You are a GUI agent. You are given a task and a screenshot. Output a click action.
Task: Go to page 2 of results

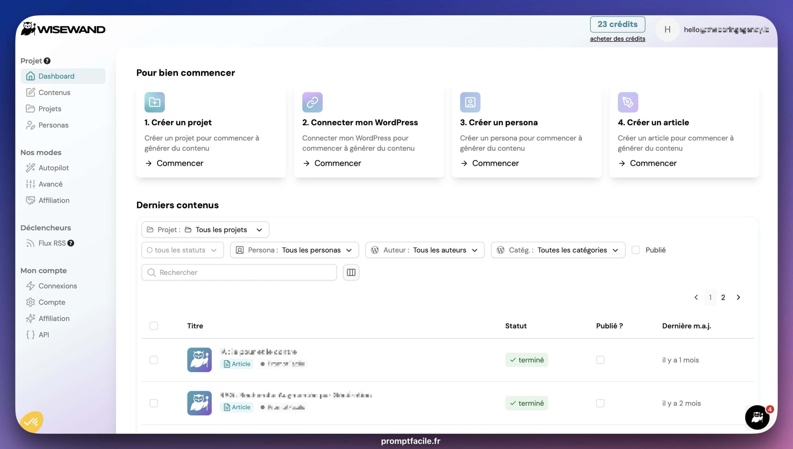tap(723, 297)
